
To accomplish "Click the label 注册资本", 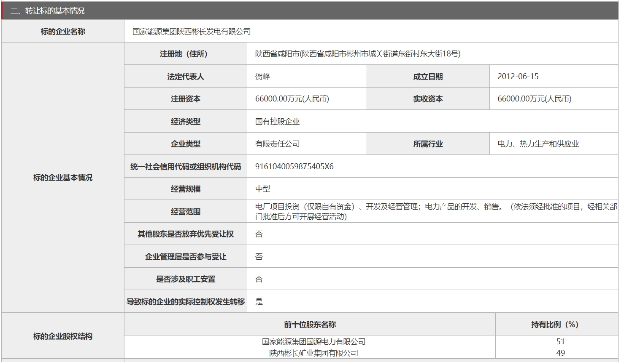I will (x=186, y=99).
